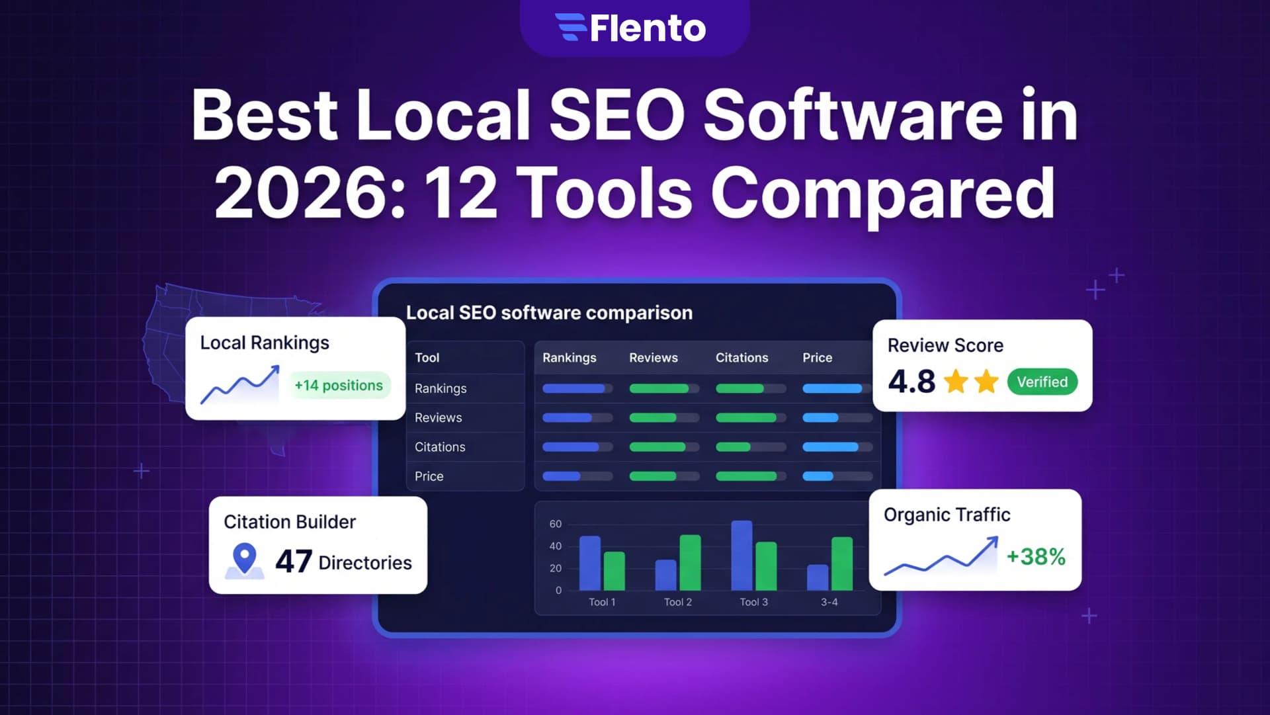Viewport: 1270px width, 715px height.
Task: Click the Tool 3 axis label
Action: (754, 602)
